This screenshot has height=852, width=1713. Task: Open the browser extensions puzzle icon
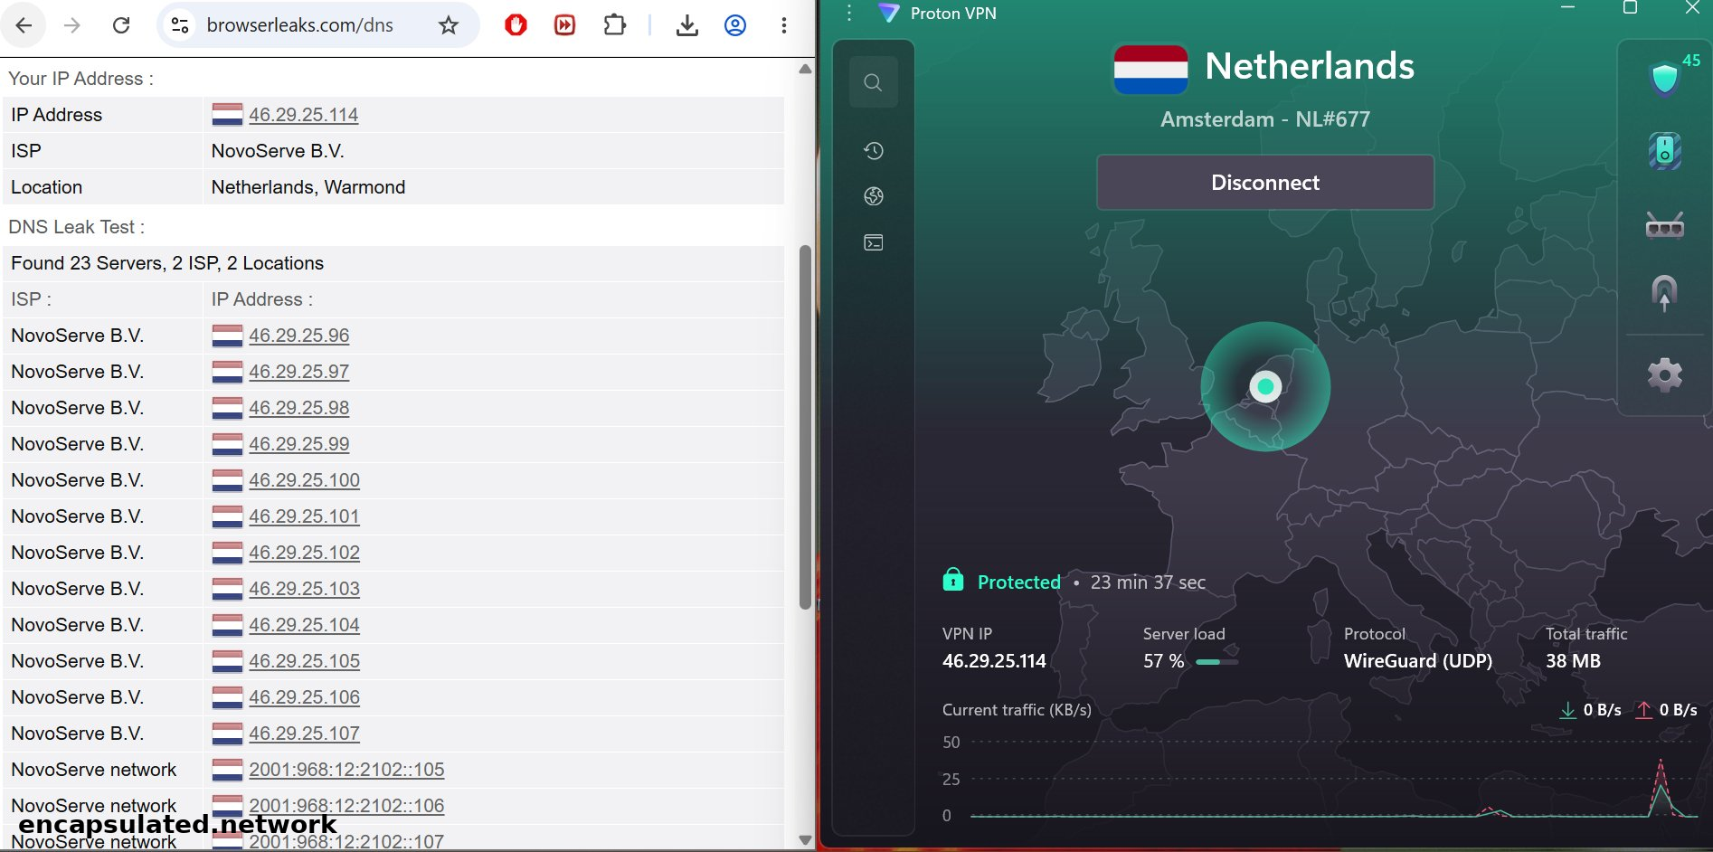click(x=615, y=25)
